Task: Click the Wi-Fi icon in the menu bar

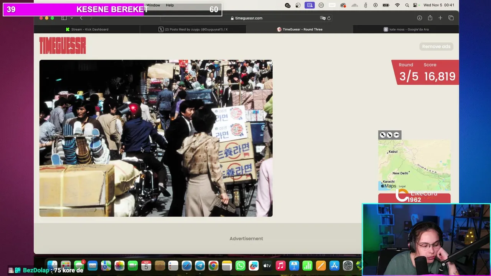Action: pos(397,5)
